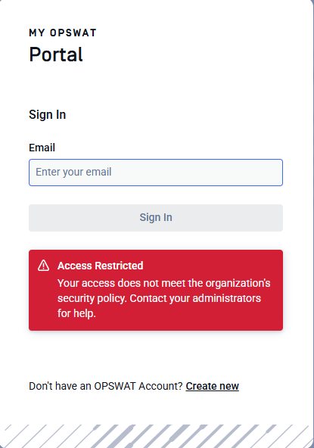This screenshot has width=314, height=448.
Task: Click the 'security policy.' words in the alert
Action: point(92,299)
